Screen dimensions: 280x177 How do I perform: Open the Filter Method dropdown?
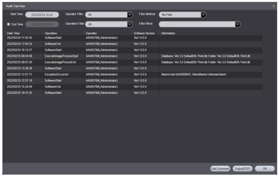click(x=203, y=15)
